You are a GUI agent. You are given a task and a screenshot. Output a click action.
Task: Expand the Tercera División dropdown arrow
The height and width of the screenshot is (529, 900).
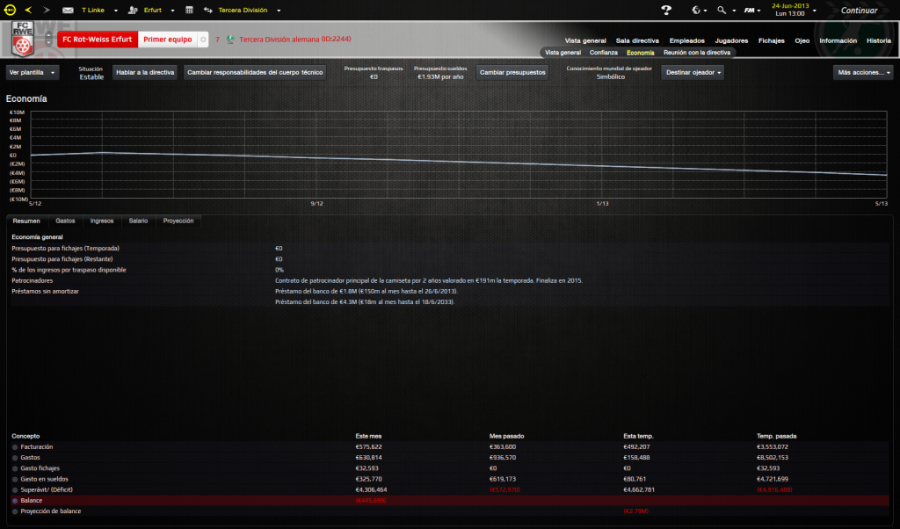pos(279,11)
